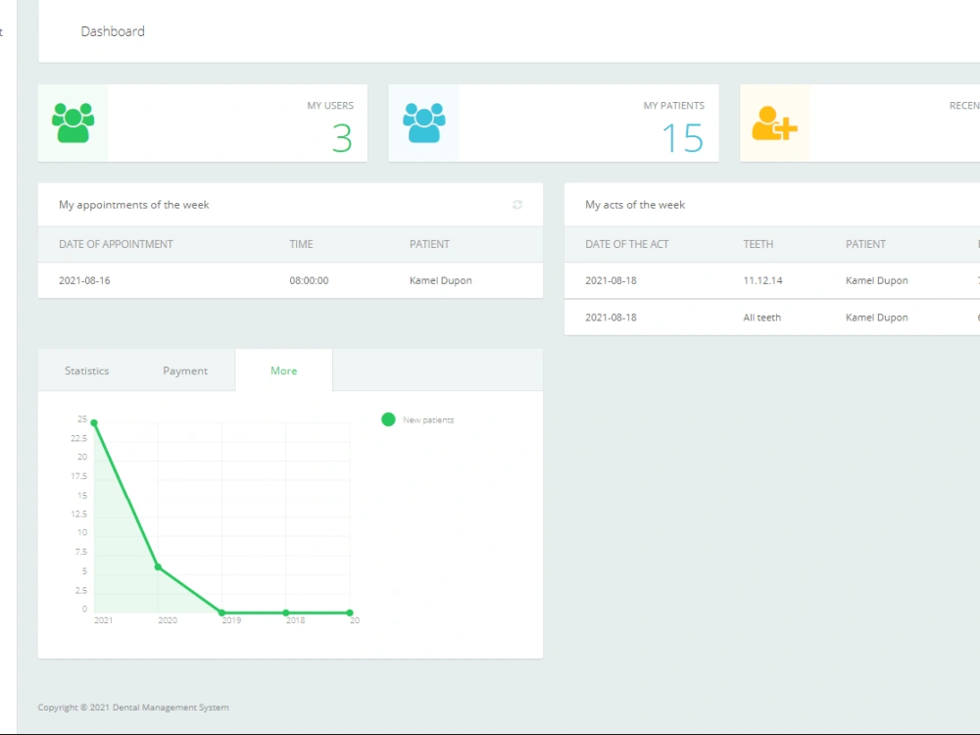Click the Time column header
980x735 pixels.
point(301,244)
